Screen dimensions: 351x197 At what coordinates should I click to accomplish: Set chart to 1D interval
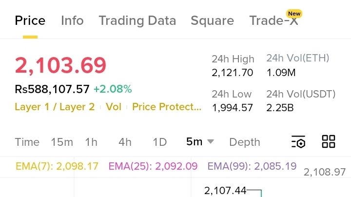tap(160, 142)
